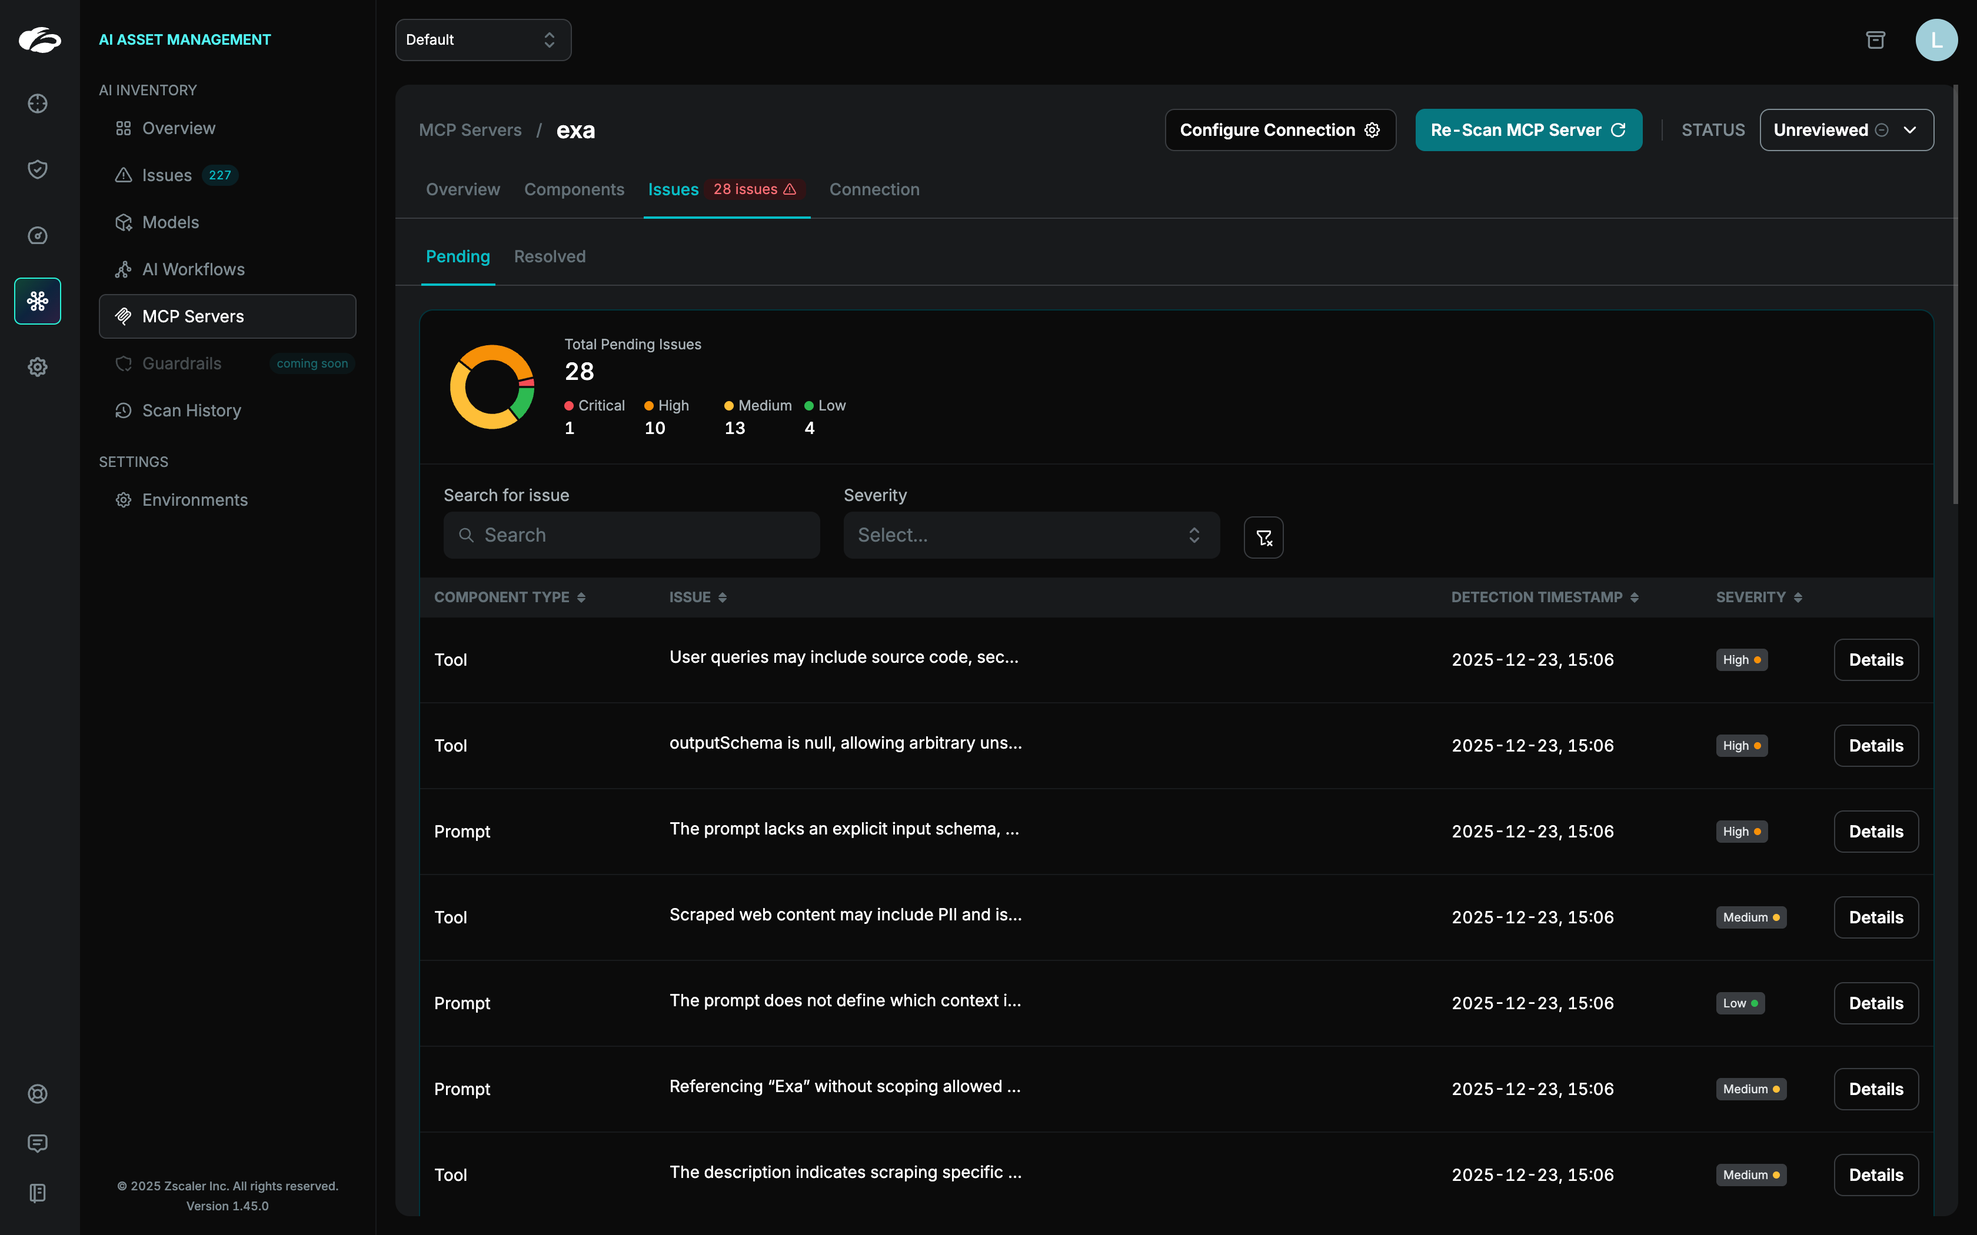Click the Zscaler logo icon
Viewport: 1977px width, 1235px height.
[39, 39]
